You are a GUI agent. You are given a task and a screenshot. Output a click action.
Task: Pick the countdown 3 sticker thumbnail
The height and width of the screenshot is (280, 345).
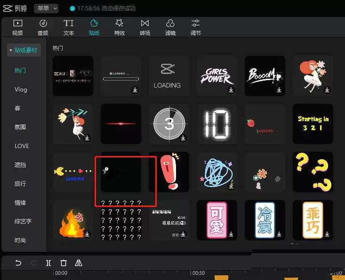(169, 124)
